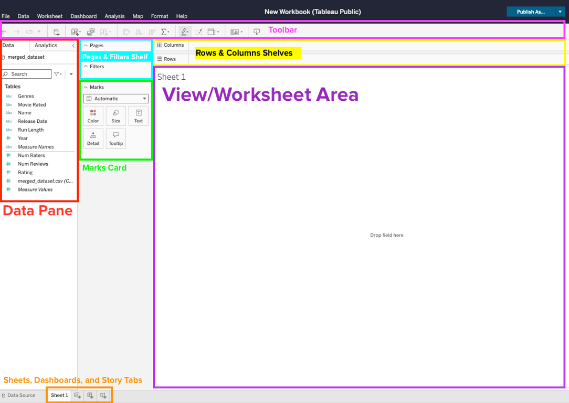
Task: Open the field filter funnel dropdown
Action: (58, 74)
